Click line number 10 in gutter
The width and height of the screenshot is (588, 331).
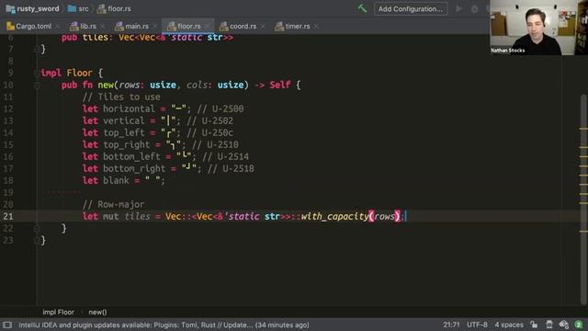pyautogui.click(x=8, y=86)
